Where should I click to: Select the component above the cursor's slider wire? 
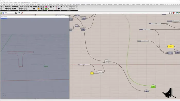106,62
